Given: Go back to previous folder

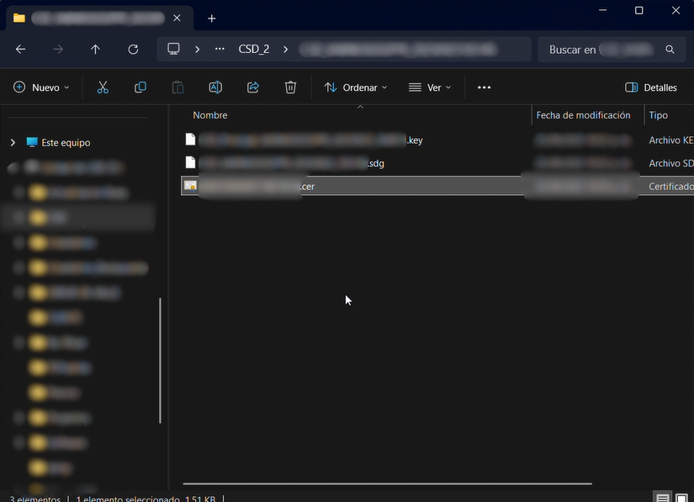Looking at the screenshot, I should (x=21, y=50).
